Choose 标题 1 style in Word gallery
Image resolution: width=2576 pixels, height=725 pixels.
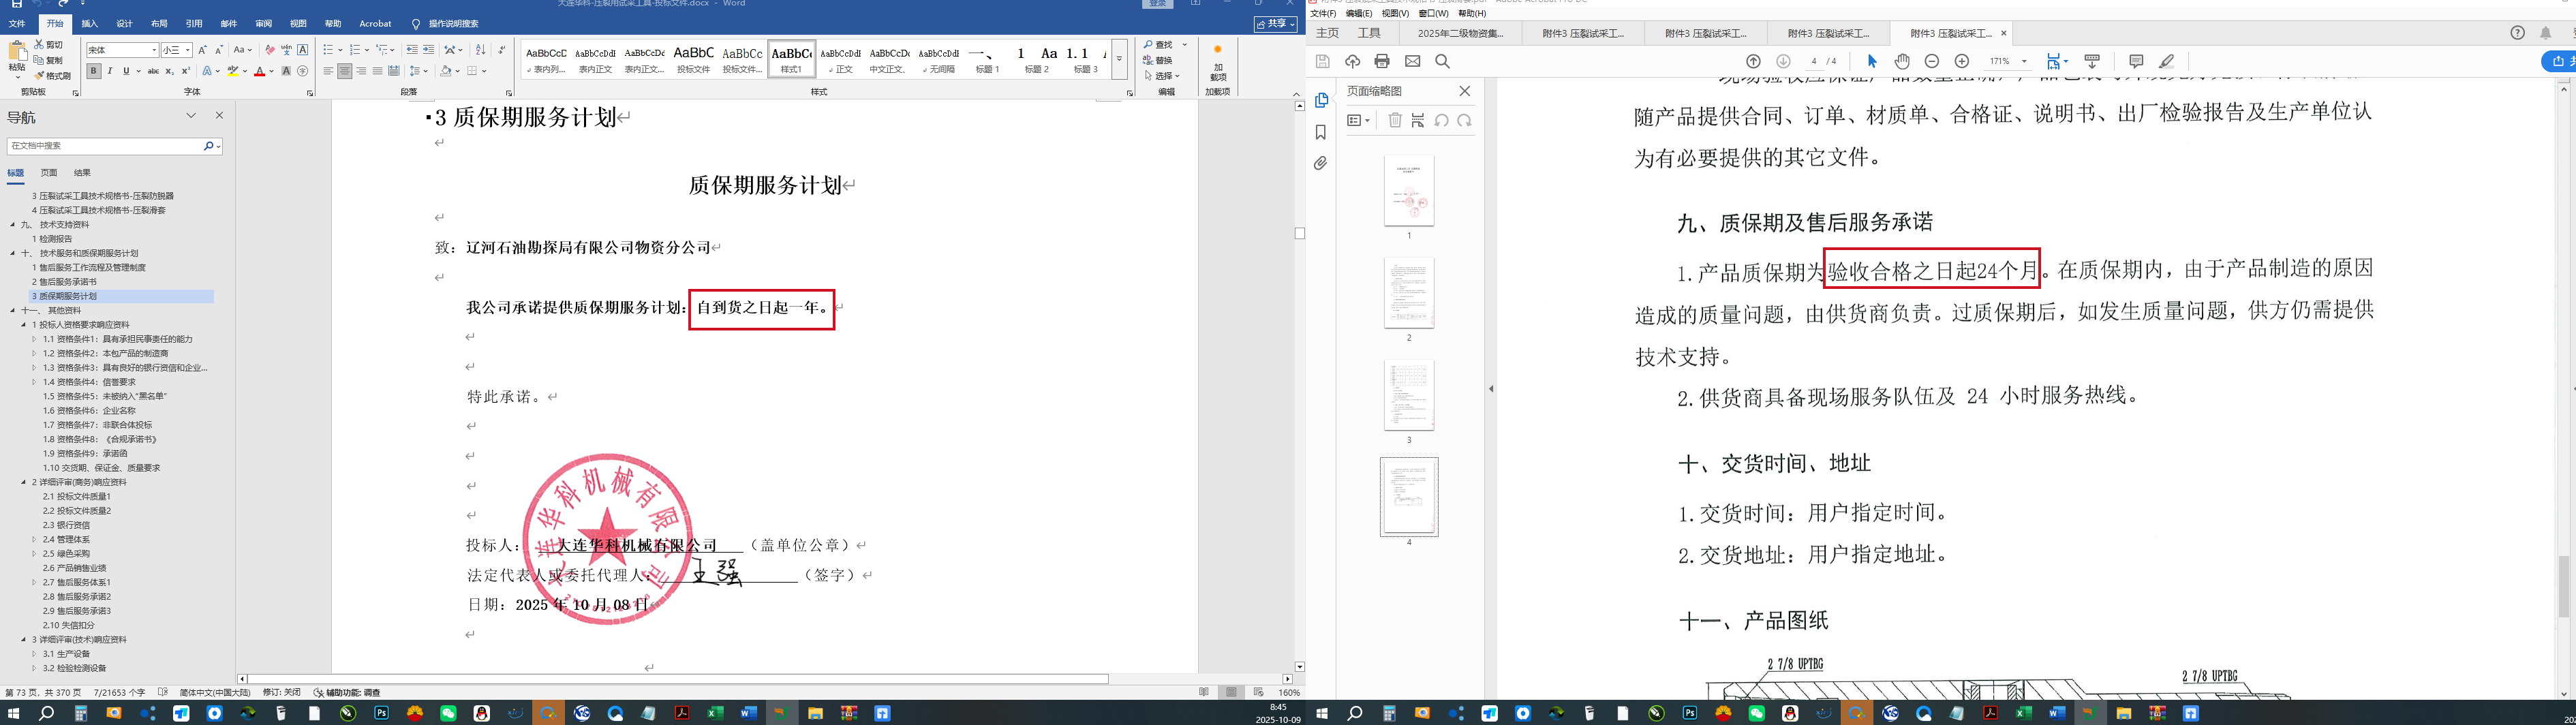pyautogui.click(x=987, y=59)
